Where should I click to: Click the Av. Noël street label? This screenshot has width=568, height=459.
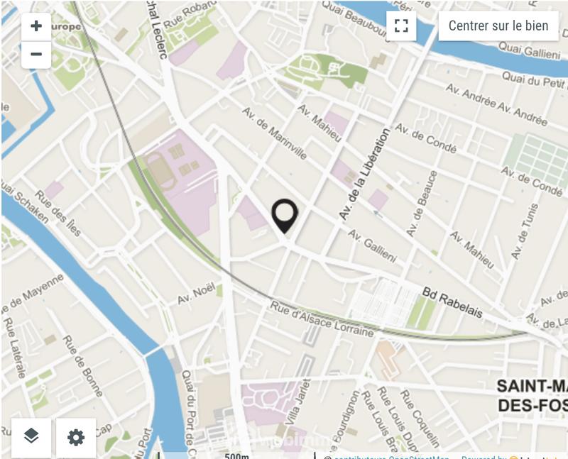[197, 294]
